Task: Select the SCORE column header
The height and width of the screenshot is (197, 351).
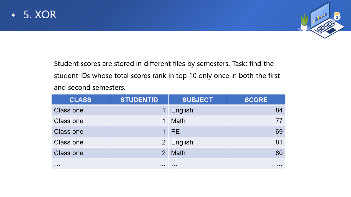Action: [x=256, y=100]
